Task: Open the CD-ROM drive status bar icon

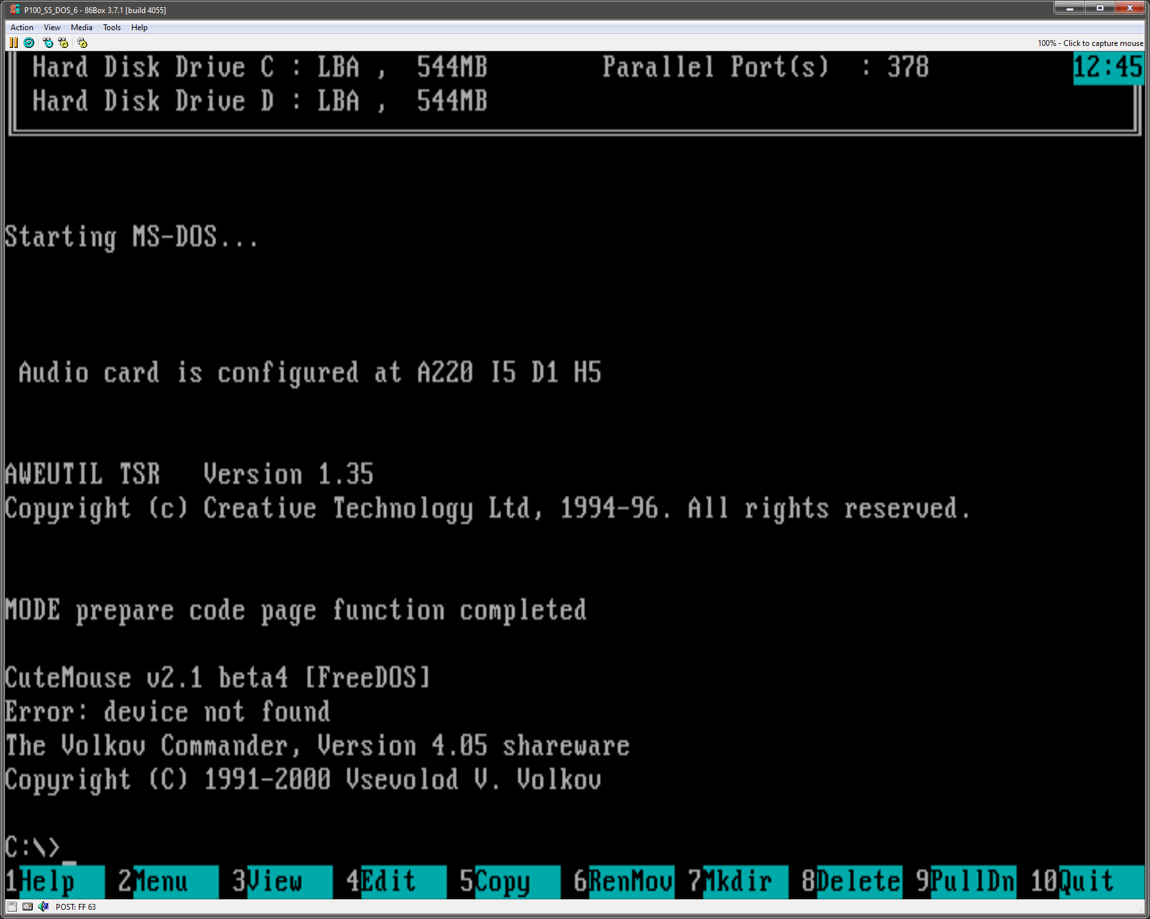Action: 26,907
